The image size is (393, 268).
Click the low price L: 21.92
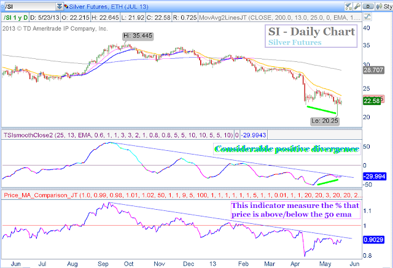[x=133, y=18]
